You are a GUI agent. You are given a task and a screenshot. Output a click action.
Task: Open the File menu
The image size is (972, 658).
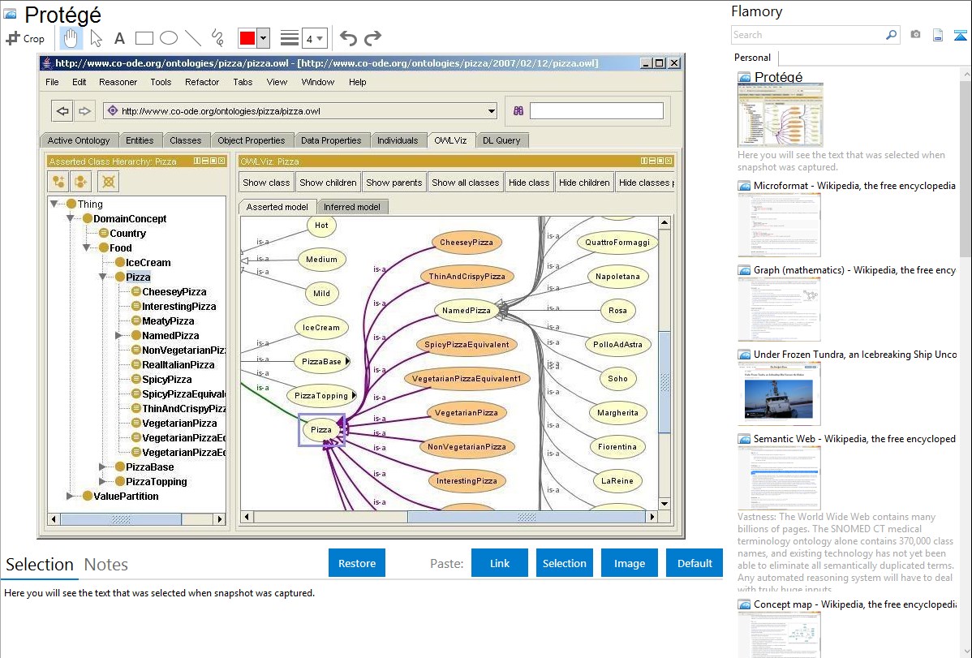(52, 82)
